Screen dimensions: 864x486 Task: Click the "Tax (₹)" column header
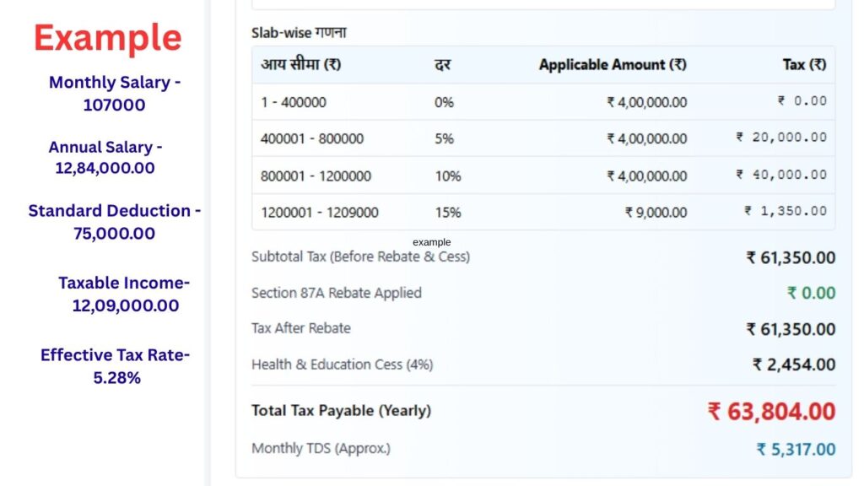(802, 65)
